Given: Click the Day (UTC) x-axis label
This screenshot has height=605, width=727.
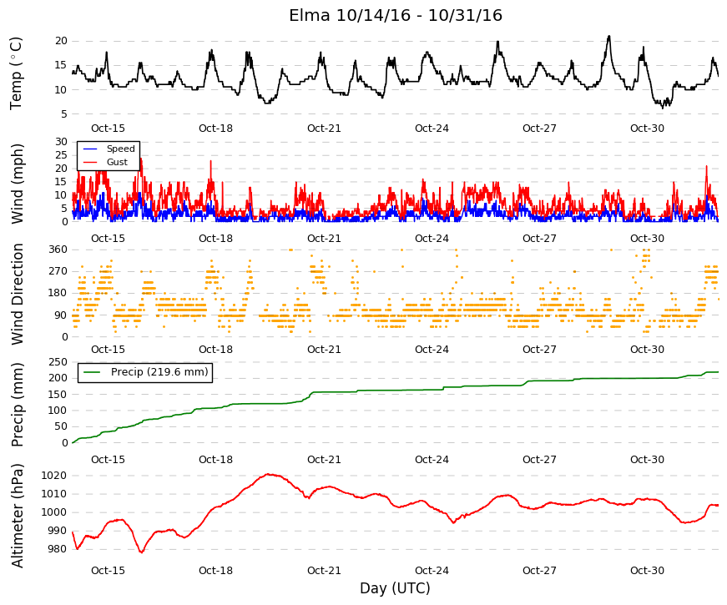Looking at the screenshot, I should (x=395, y=588).
